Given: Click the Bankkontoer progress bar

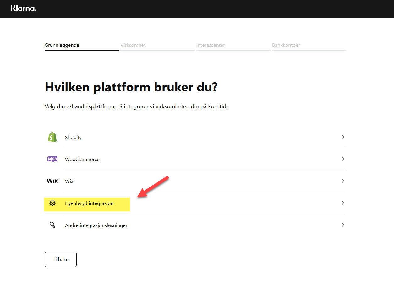Looking at the screenshot, I should point(309,50).
